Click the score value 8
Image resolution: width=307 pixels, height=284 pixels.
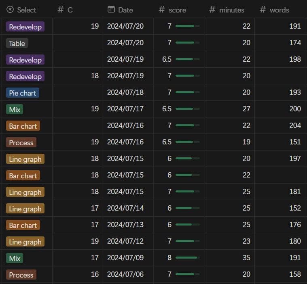pyautogui.click(x=169, y=258)
